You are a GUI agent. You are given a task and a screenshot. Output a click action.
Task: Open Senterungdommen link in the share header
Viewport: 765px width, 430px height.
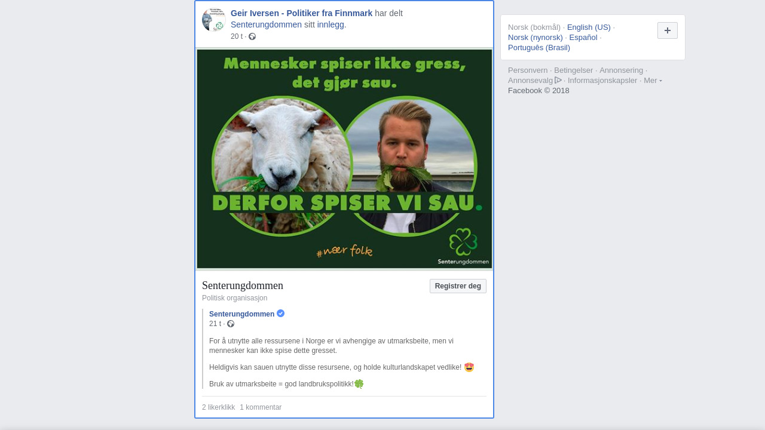(x=266, y=24)
